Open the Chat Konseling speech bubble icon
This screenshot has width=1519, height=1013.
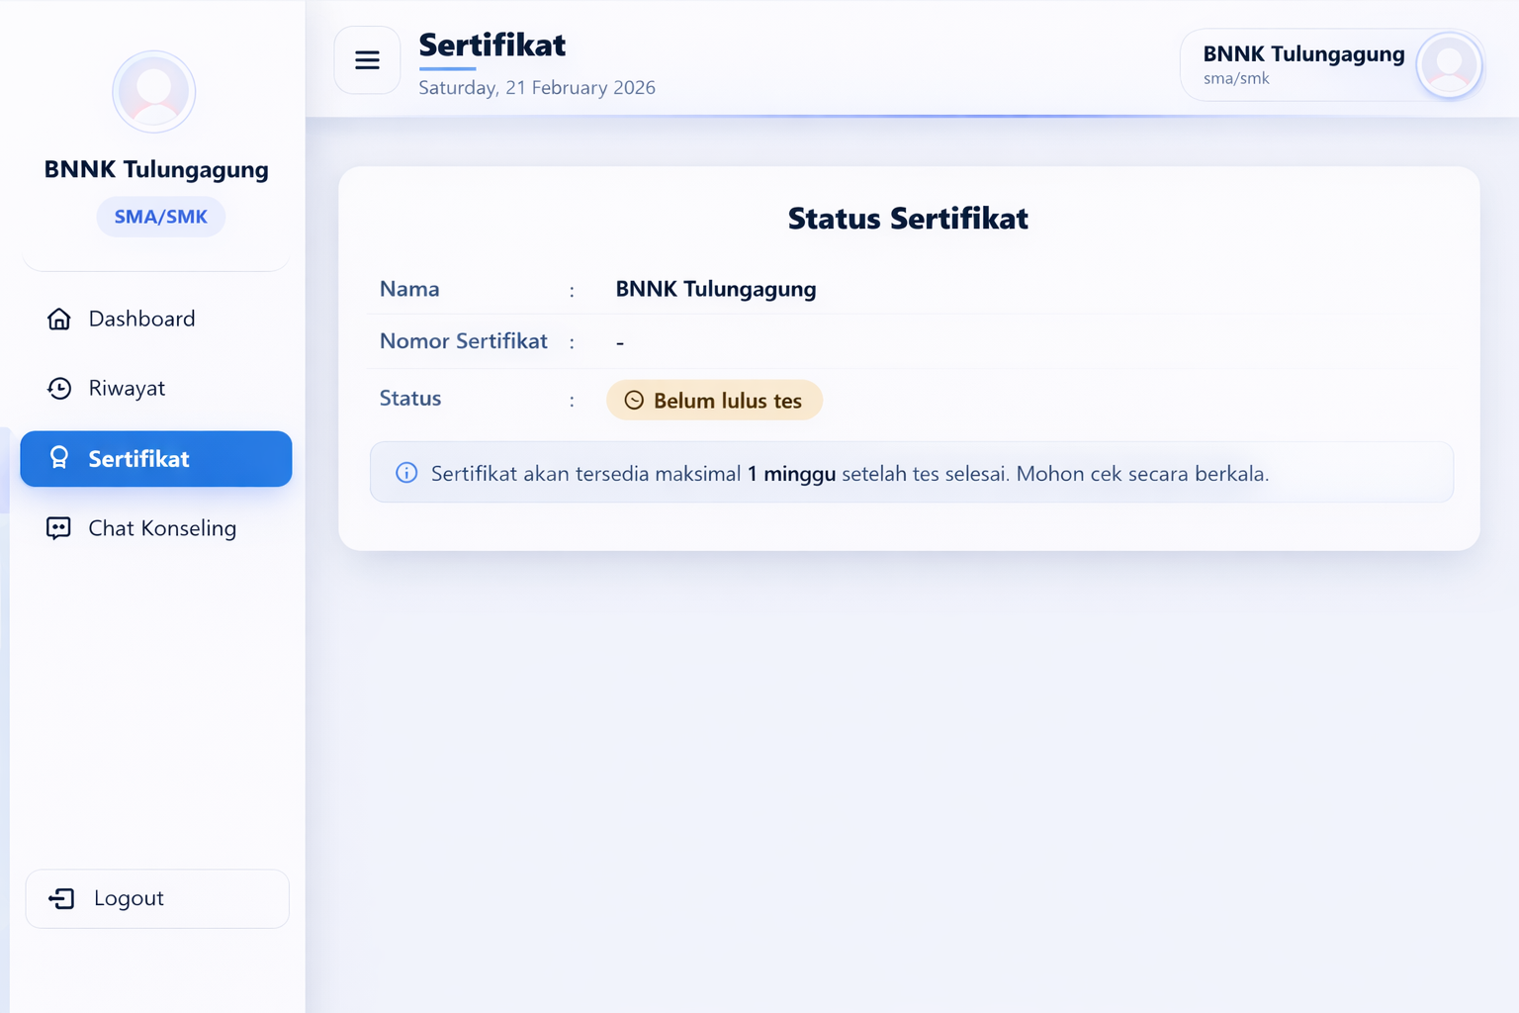pyautogui.click(x=59, y=528)
